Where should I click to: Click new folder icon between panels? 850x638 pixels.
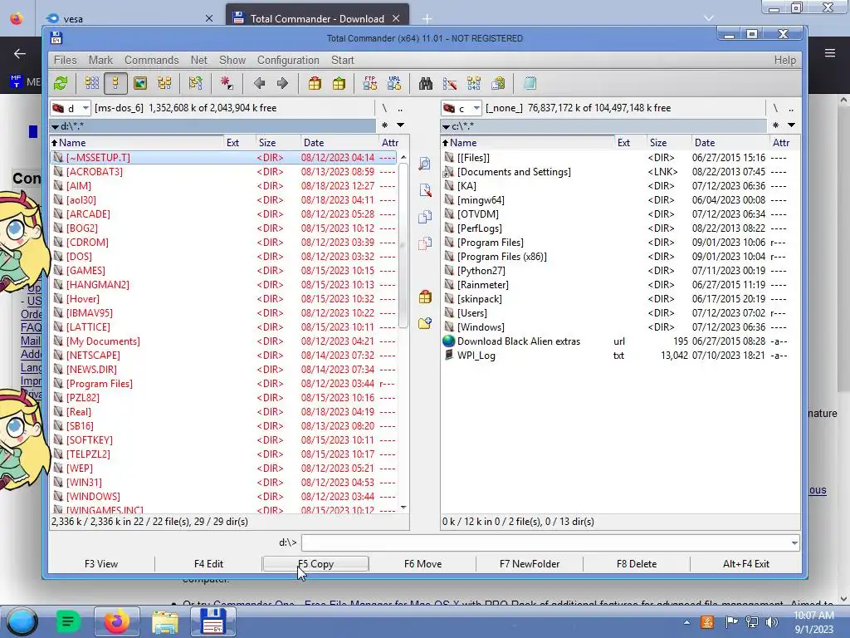coord(425,323)
